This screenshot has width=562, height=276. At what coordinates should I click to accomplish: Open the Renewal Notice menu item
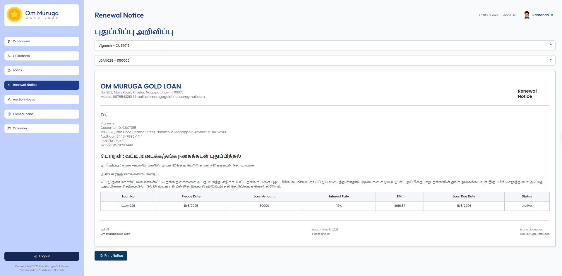(x=42, y=85)
